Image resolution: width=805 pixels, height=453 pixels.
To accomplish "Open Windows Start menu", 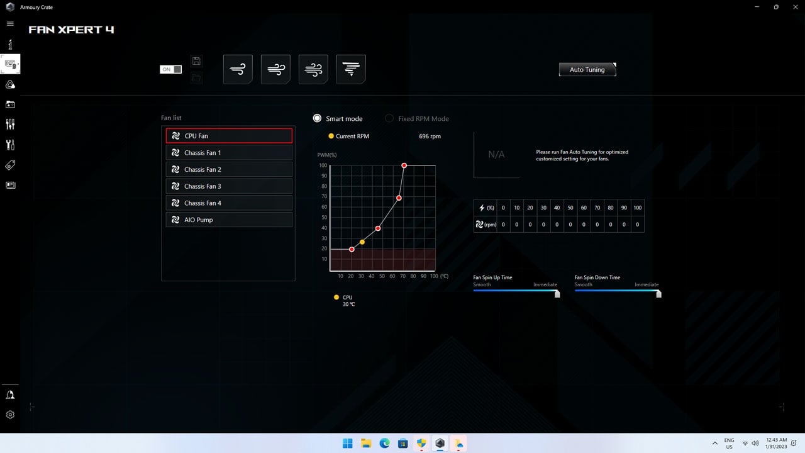I will [x=348, y=443].
